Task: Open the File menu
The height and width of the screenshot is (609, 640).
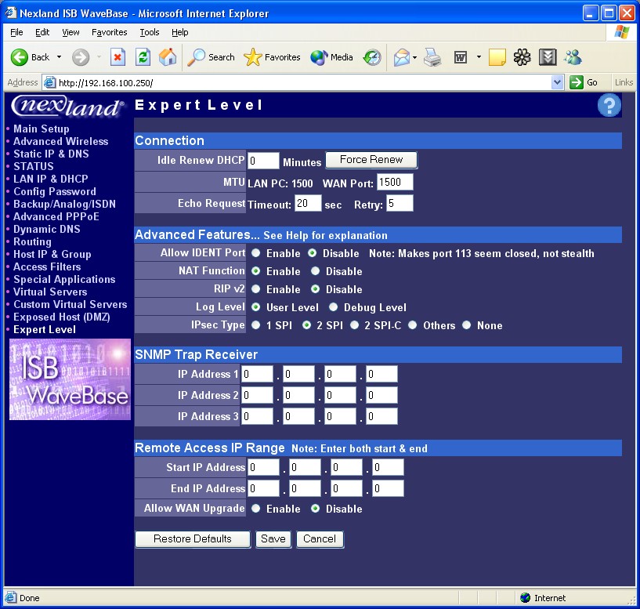Action: pyautogui.click(x=16, y=32)
